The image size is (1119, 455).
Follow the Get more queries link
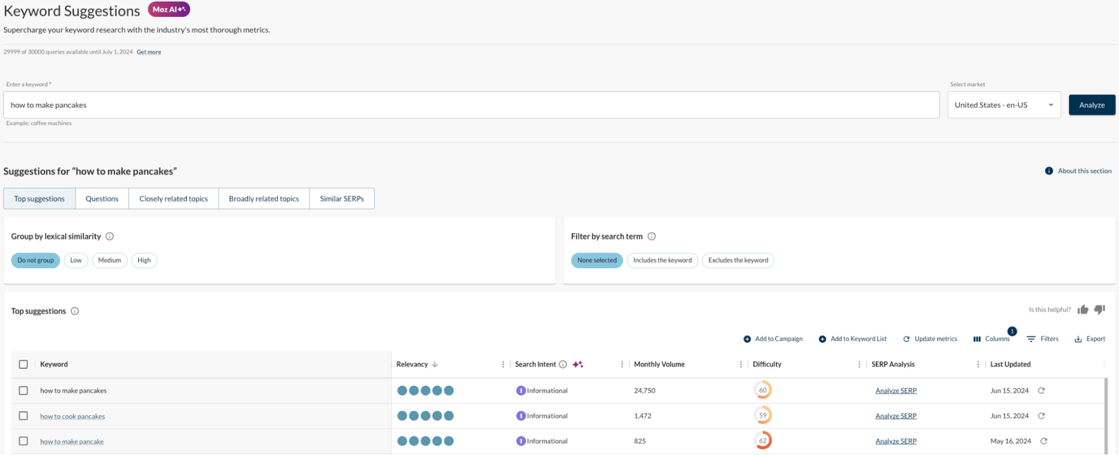click(149, 52)
